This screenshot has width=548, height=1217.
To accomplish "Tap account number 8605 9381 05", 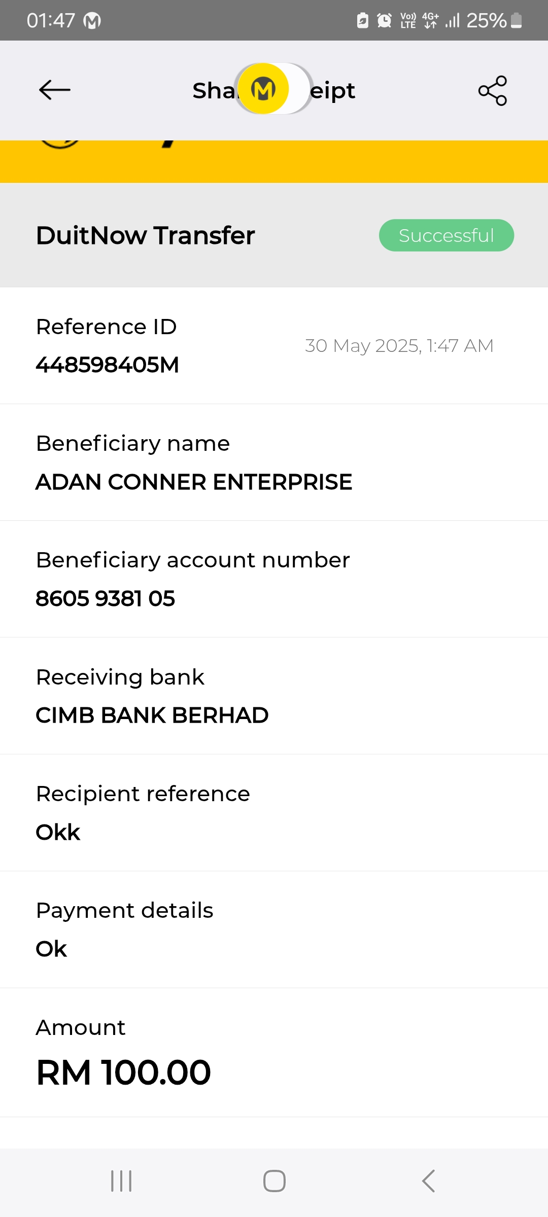I will [106, 598].
